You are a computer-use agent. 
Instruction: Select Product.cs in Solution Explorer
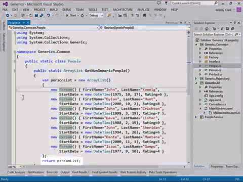click(x=216, y=74)
